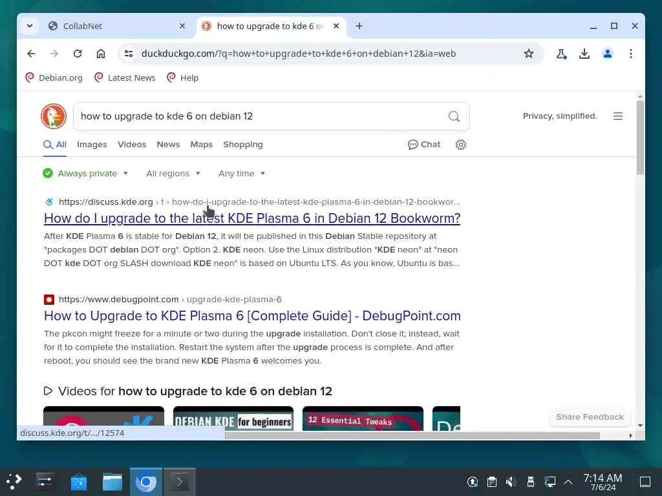Click the horizontal scrollbar at bottom
Image resolution: width=662 pixels, height=496 pixels.
(412, 435)
